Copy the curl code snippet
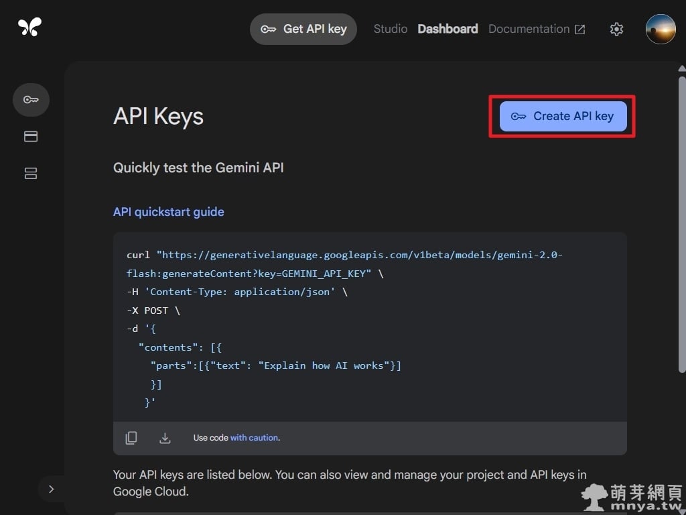 click(131, 438)
